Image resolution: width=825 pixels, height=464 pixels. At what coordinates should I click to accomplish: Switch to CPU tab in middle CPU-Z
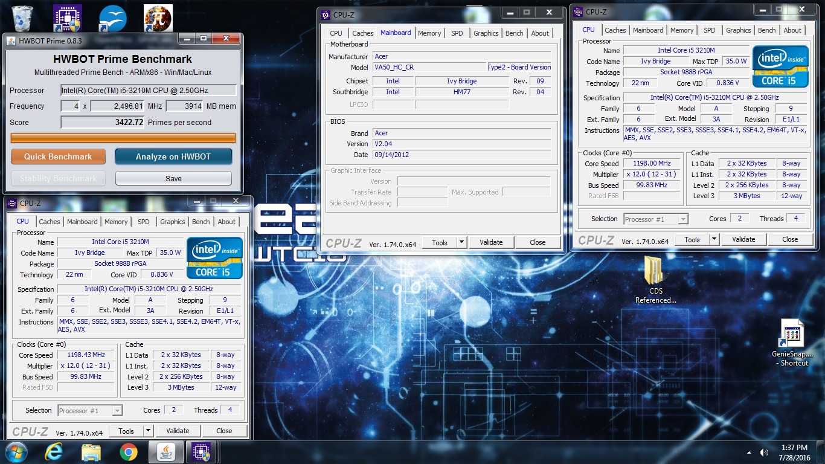coord(336,33)
